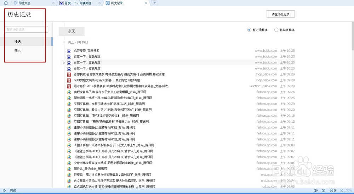The width and height of the screenshot is (354, 194).
Task: Click the date text 周五，9月19日
Action: click(78, 42)
